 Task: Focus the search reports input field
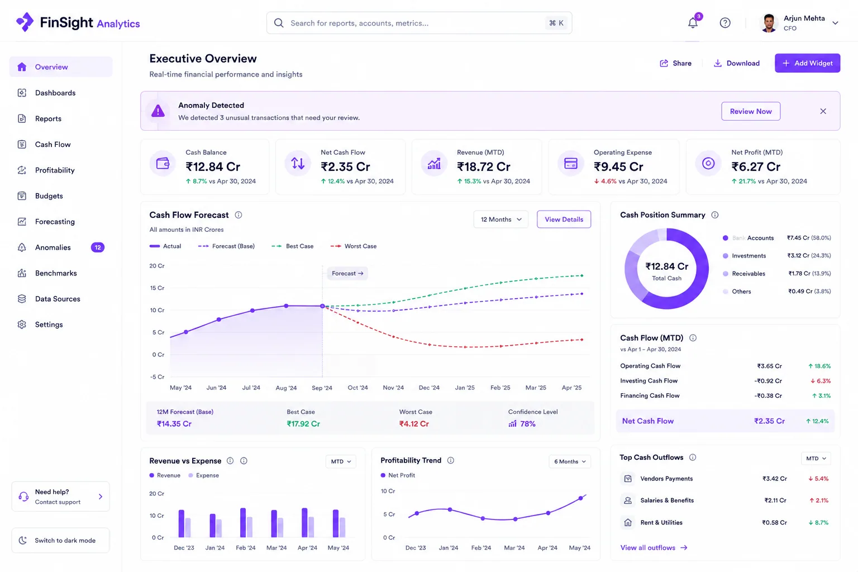[420, 23]
